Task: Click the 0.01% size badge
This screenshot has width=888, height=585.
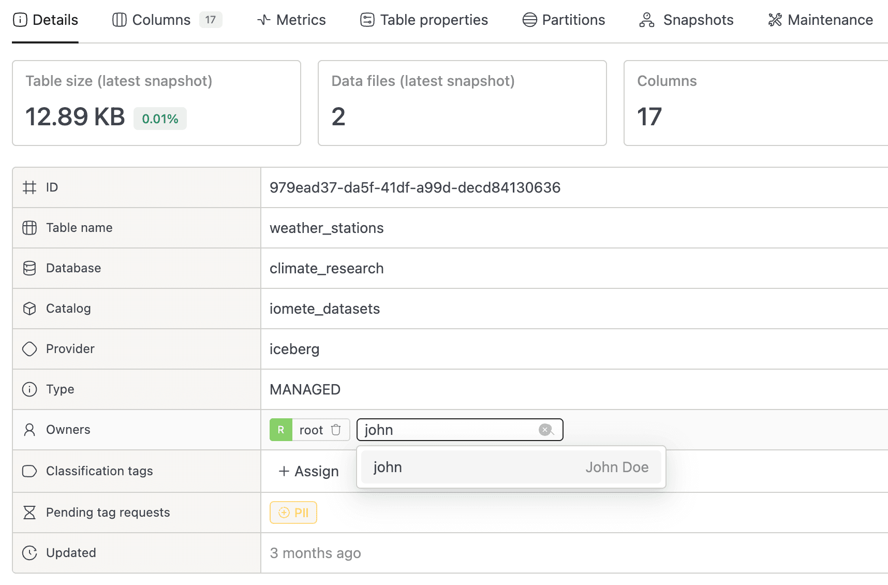Action: 160,119
